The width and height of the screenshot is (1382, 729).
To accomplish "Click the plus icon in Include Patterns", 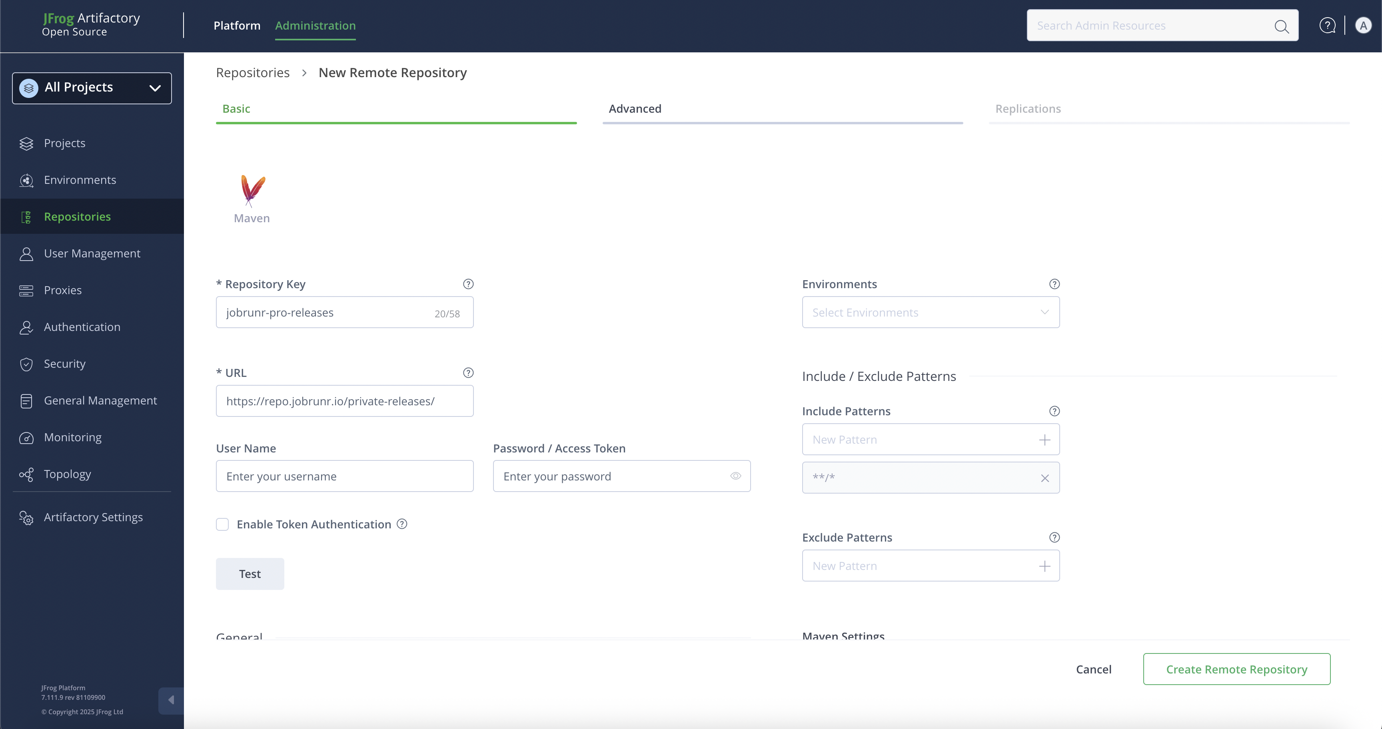I will click(1044, 440).
